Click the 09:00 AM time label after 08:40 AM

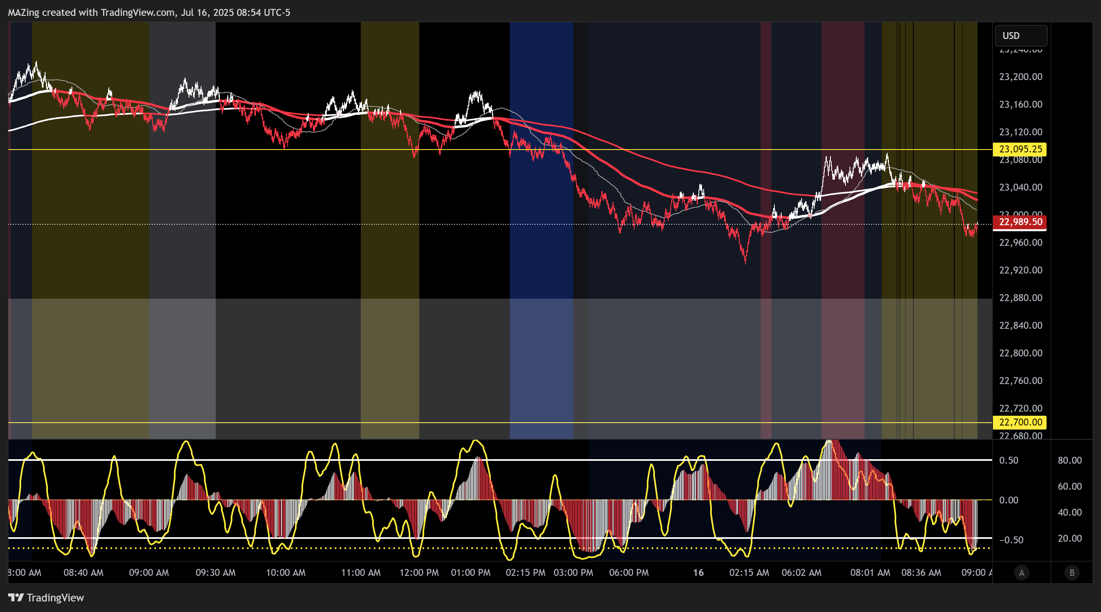click(x=149, y=573)
